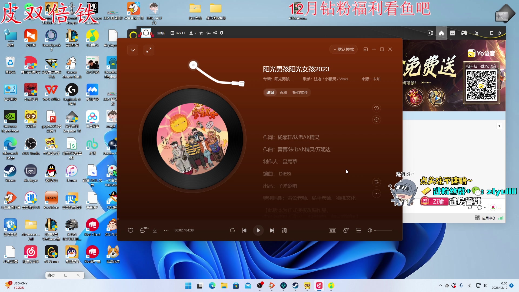Open File Explorer from taskbar
The width and height of the screenshot is (519, 292).
[224, 286]
